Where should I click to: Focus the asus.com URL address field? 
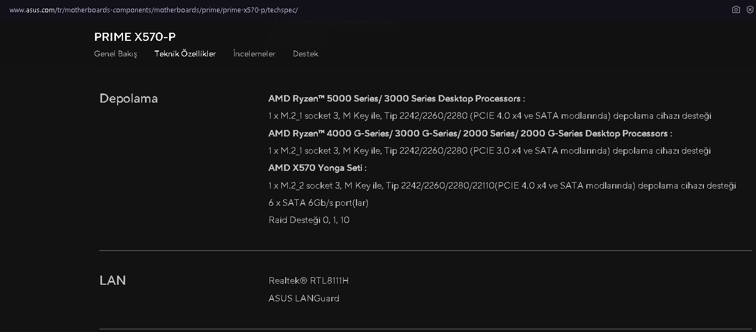154,10
